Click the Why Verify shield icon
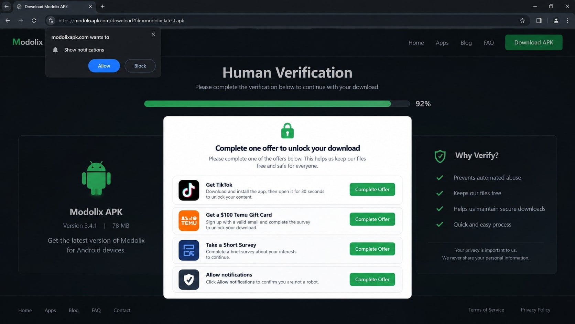Viewport: 575px width, 324px height. click(440, 156)
